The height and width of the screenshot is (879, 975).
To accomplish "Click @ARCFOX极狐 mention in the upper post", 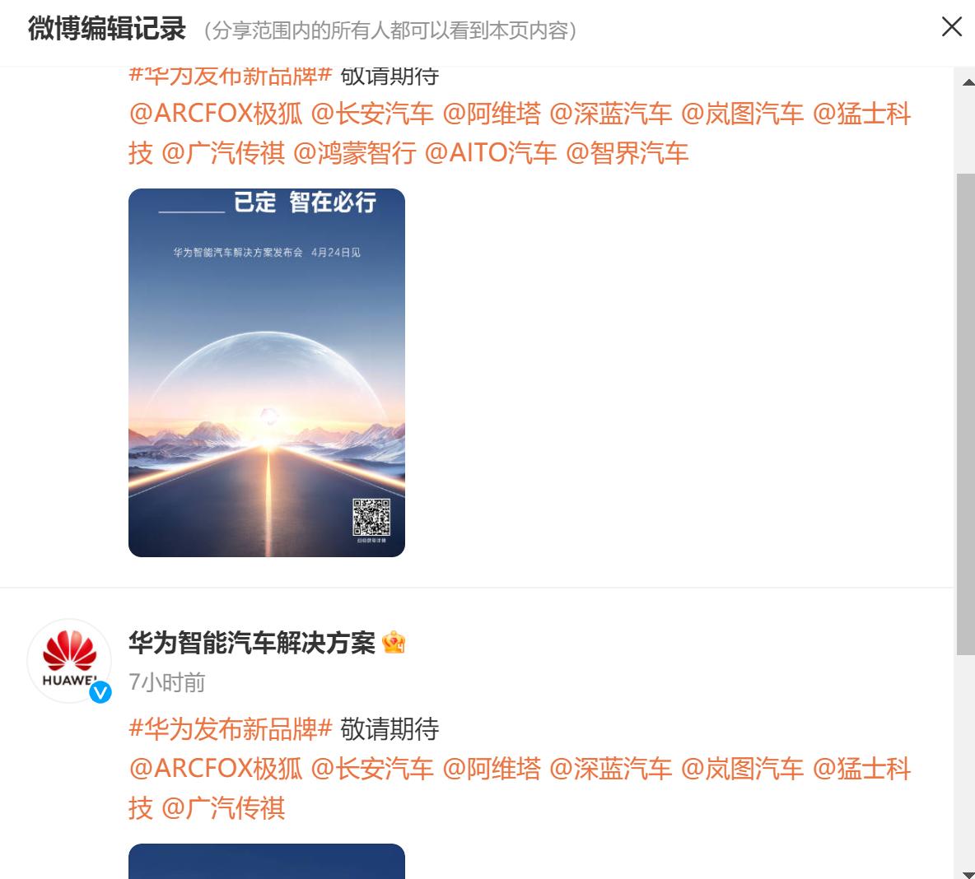I will [x=215, y=114].
